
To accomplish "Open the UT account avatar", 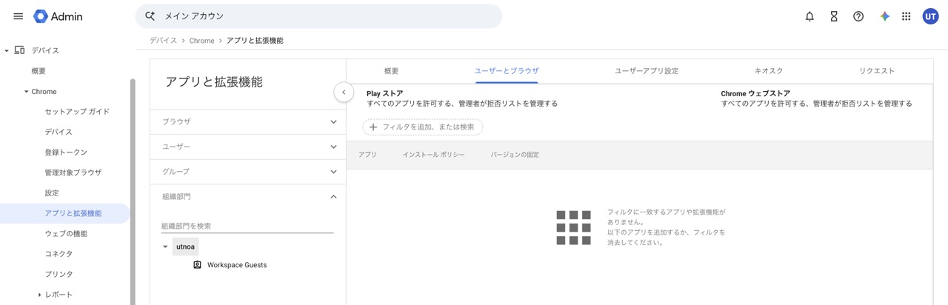I will pos(930,16).
